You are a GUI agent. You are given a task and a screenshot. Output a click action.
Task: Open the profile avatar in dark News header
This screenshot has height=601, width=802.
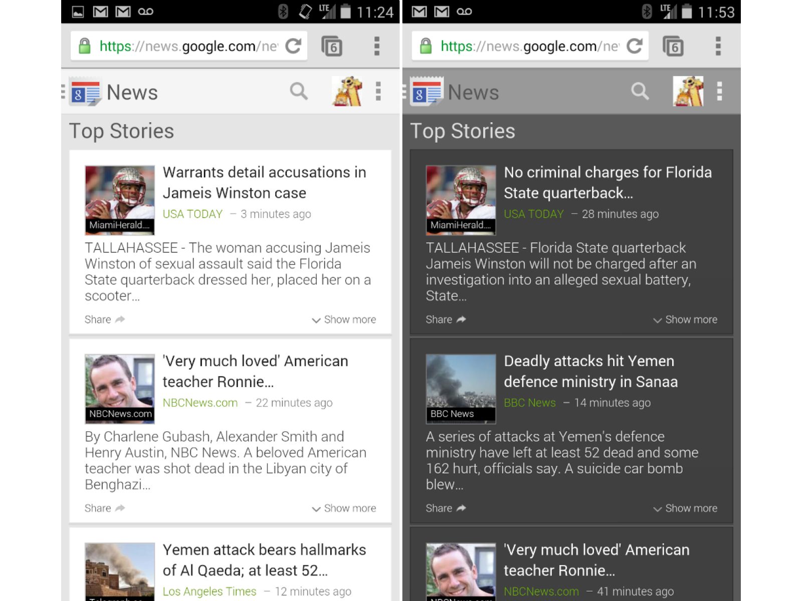[x=688, y=91]
